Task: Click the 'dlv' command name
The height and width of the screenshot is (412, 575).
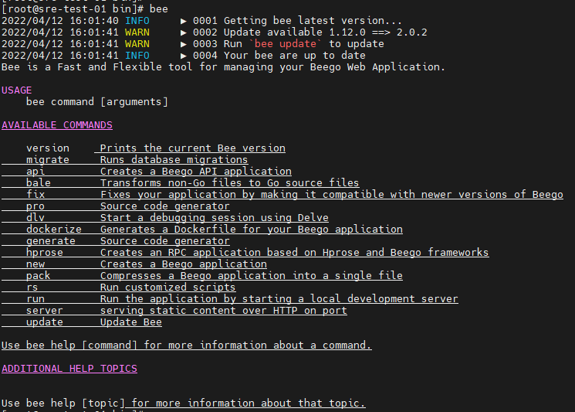Action: coord(36,217)
